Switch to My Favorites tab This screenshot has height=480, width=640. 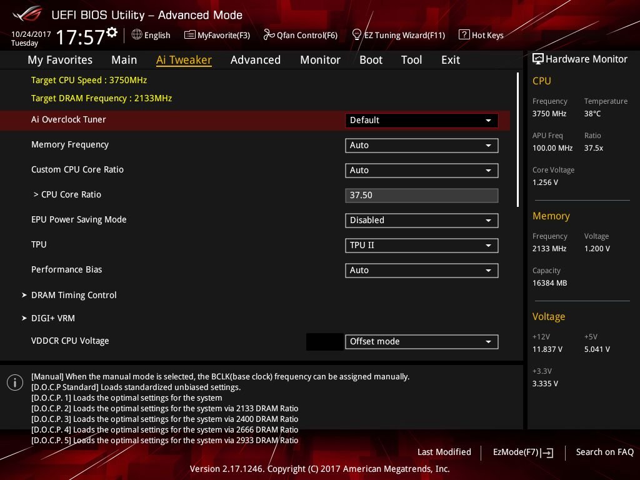point(60,60)
